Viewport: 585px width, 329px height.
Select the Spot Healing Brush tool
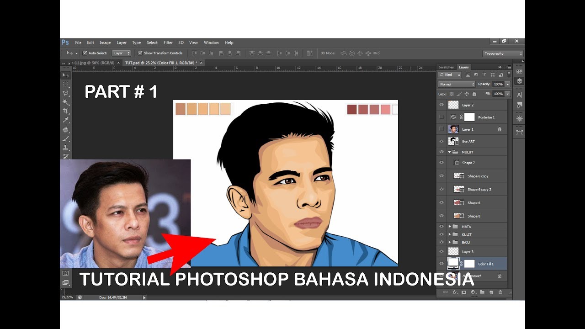(66, 130)
